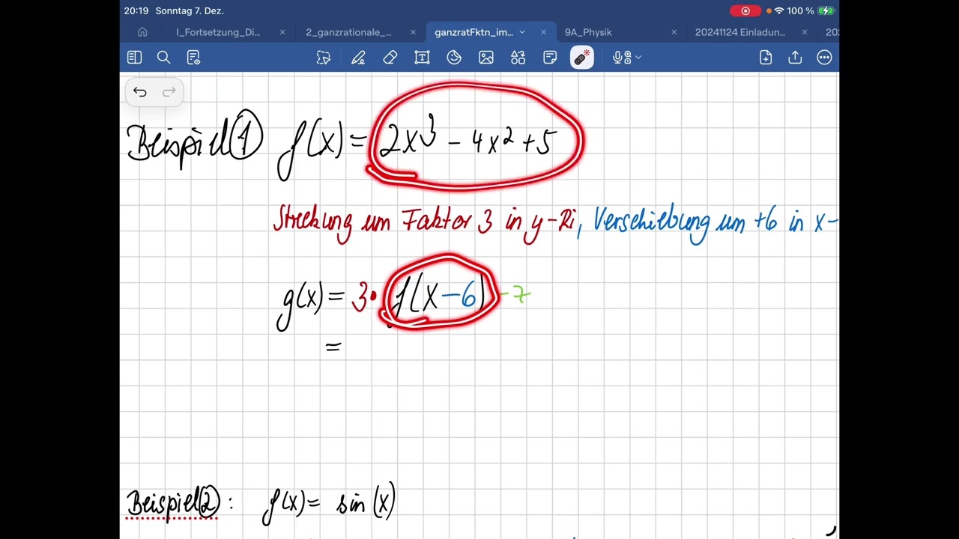Tap the date Sonntag 7. Dez.
This screenshot has height=539, width=959.
[x=190, y=10]
